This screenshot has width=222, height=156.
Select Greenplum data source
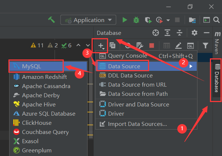[48, 150]
